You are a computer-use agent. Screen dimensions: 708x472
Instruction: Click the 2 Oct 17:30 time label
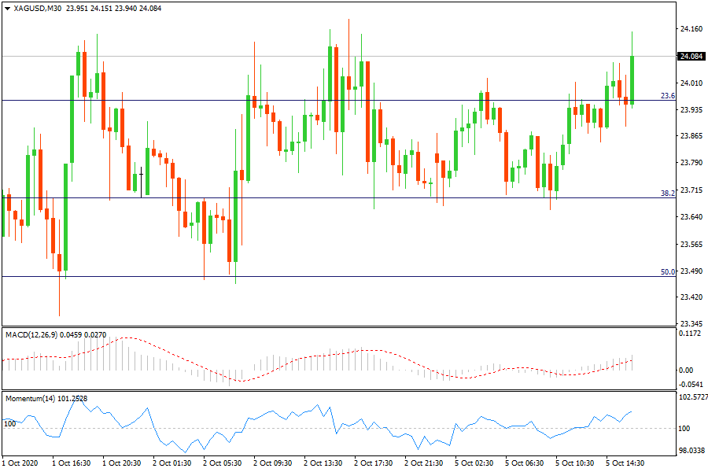pyautogui.click(x=374, y=464)
